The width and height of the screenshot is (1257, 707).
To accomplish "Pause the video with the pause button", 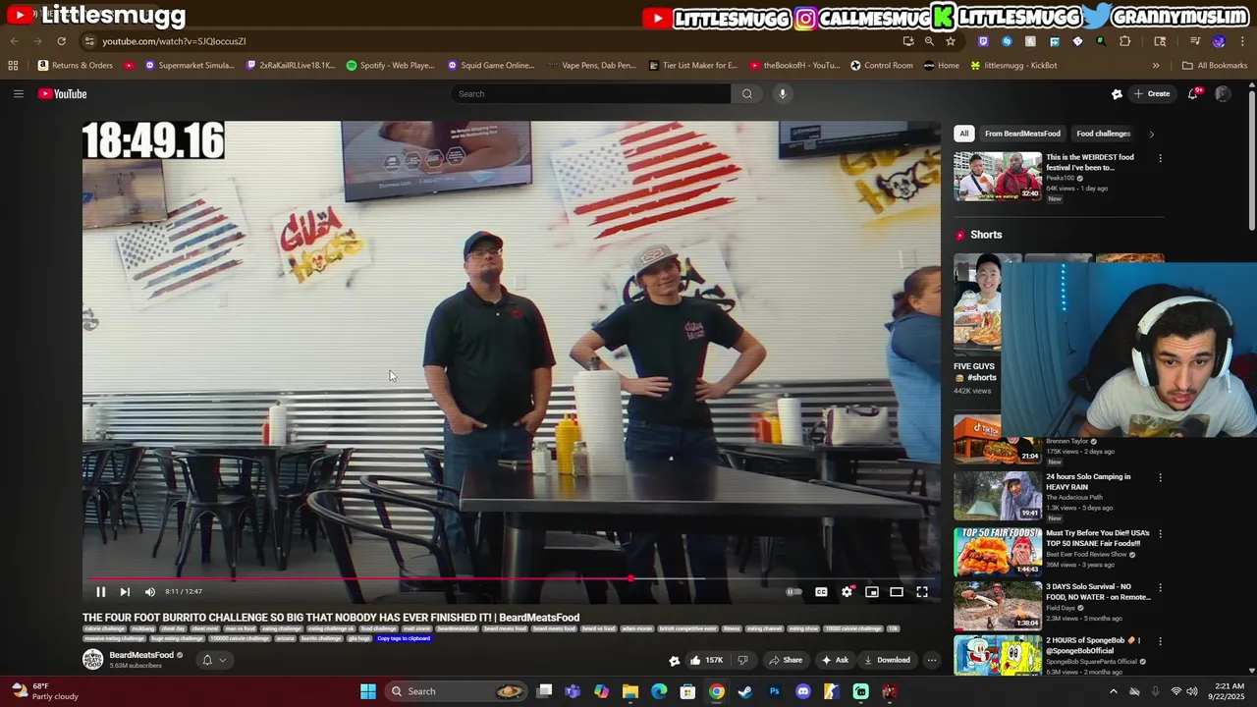I will tap(100, 592).
